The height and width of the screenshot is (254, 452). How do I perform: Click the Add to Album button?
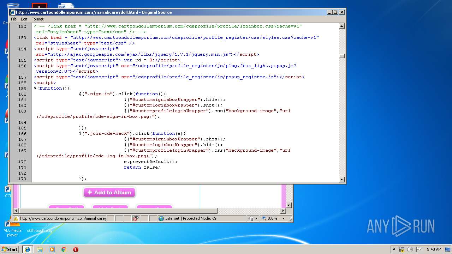coord(109,193)
